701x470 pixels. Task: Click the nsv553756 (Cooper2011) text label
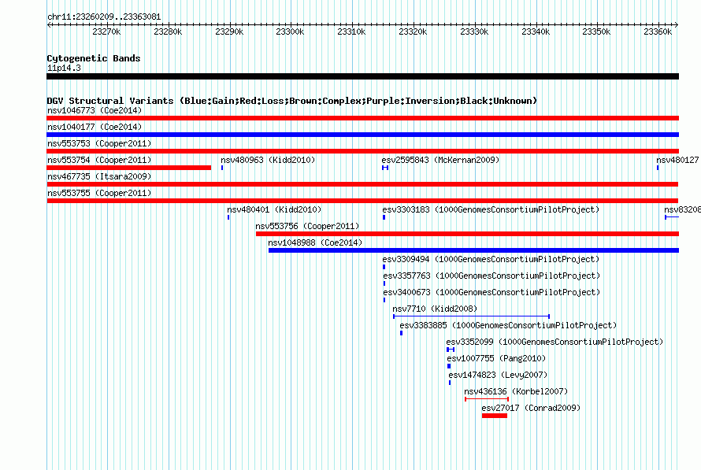click(x=307, y=226)
